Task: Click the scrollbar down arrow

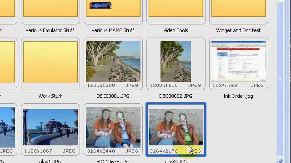Action: coord(281,161)
